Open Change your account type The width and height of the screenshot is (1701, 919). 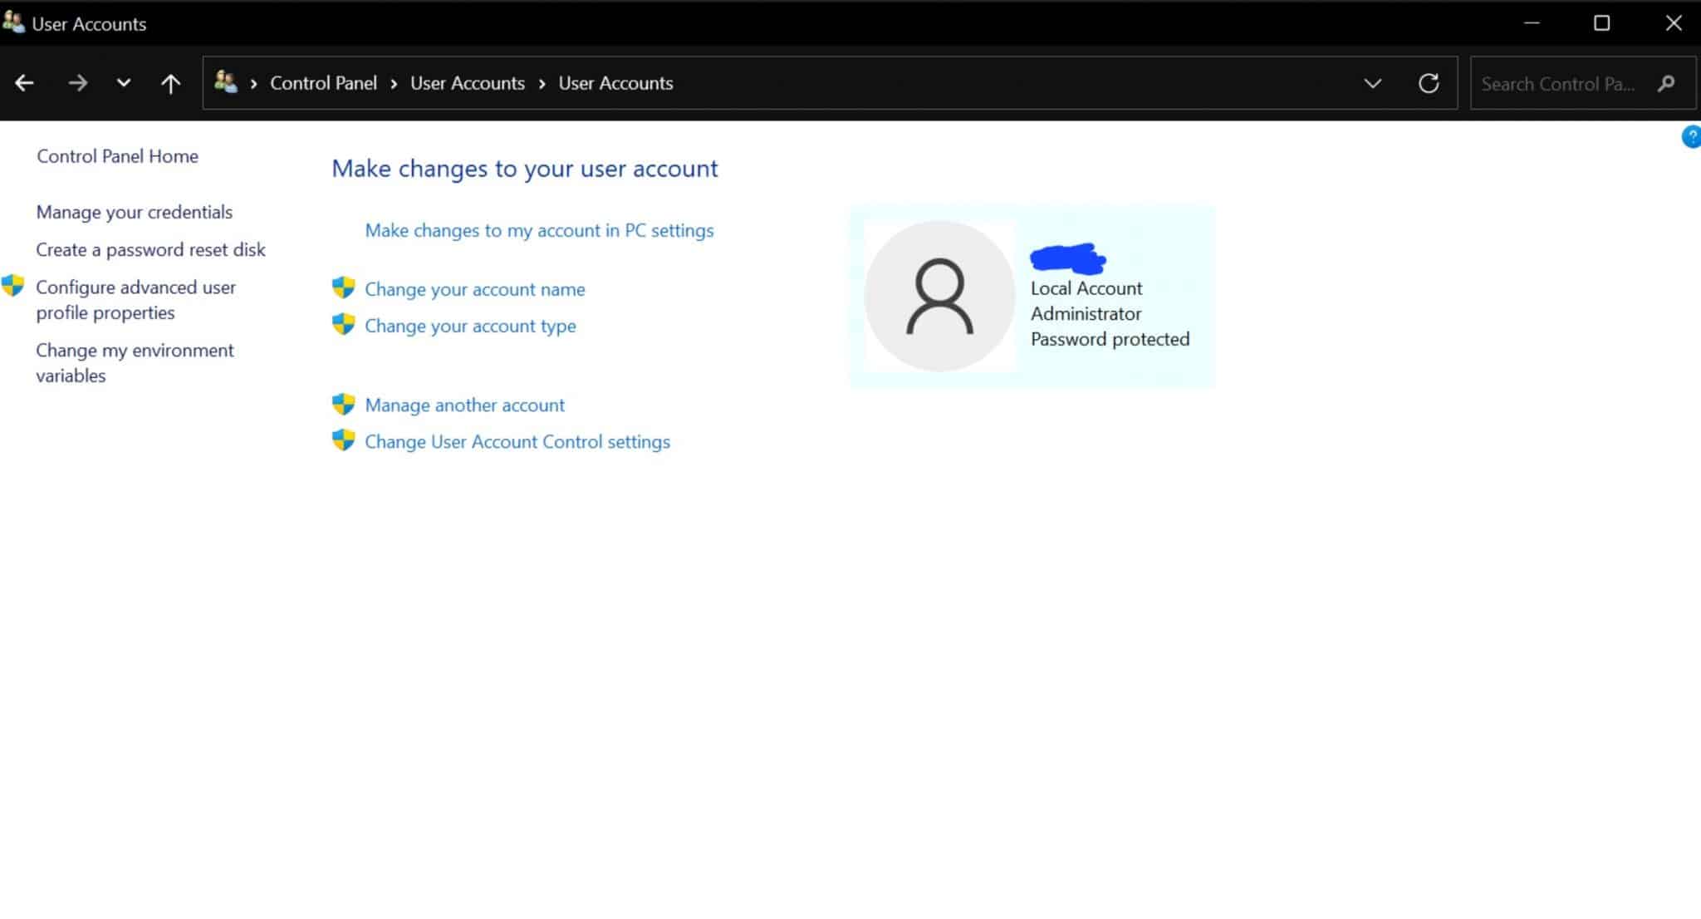[470, 326]
